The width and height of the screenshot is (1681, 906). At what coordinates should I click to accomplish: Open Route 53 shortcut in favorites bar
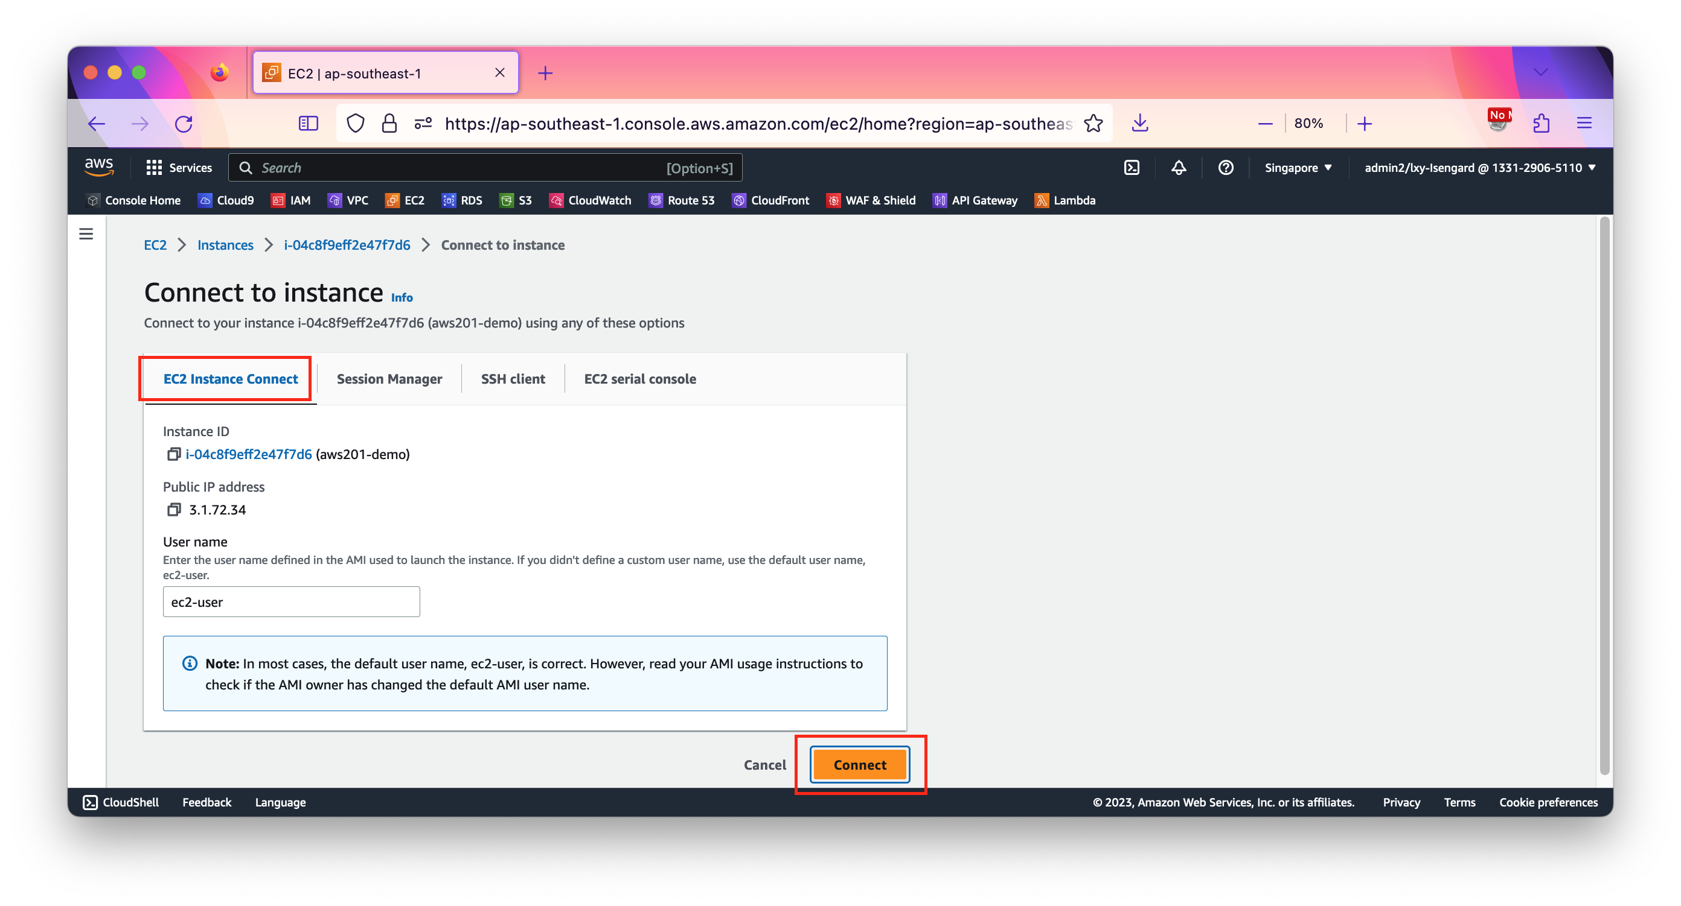tap(681, 200)
